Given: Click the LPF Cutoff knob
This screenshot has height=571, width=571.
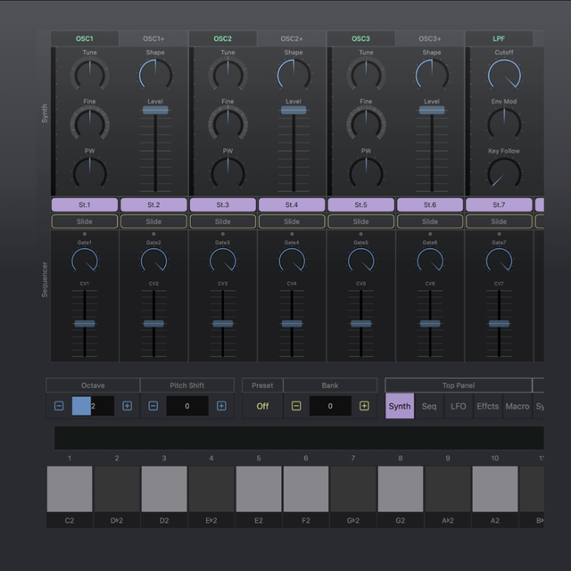Looking at the screenshot, I should point(504,75).
